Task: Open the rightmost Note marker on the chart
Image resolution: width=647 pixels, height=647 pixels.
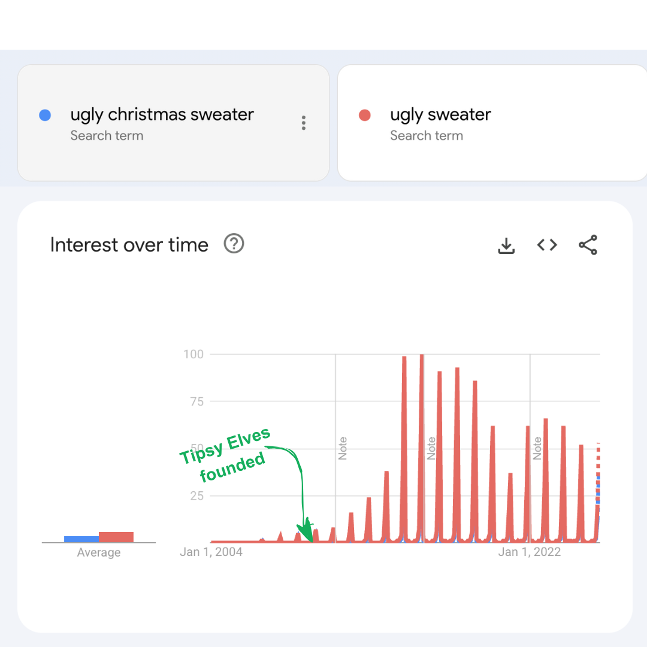Action: pyautogui.click(x=537, y=449)
